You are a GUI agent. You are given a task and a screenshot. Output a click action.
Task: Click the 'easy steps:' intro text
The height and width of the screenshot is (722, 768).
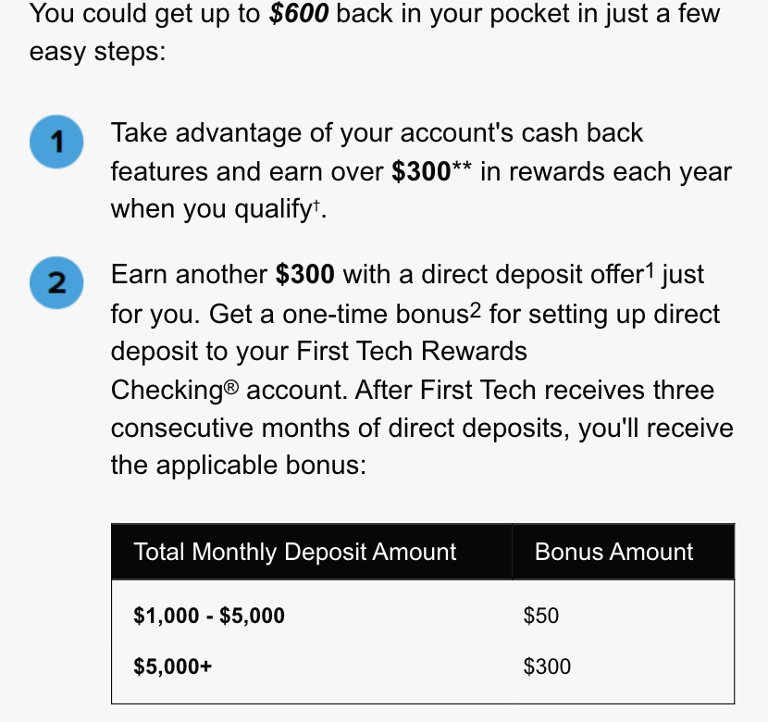click(x=97, y=52)
